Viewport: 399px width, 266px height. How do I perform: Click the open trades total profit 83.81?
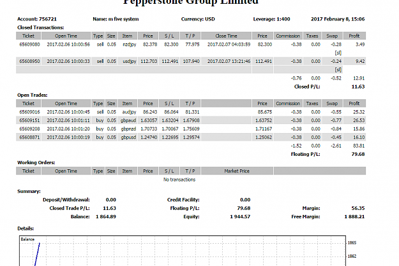pyautogui.click(x=359, y=146)
